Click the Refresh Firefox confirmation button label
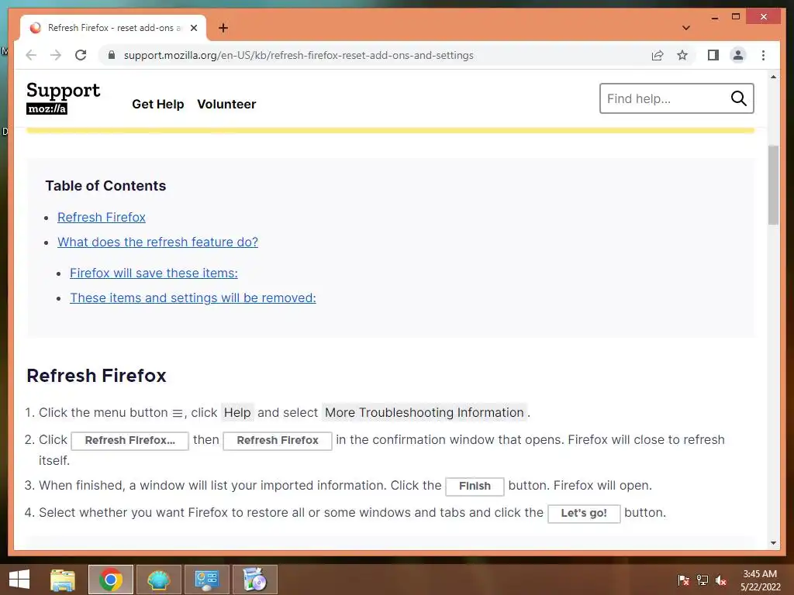Image resolution: width=794 pixels, height=595 pixels. point(278,440)
